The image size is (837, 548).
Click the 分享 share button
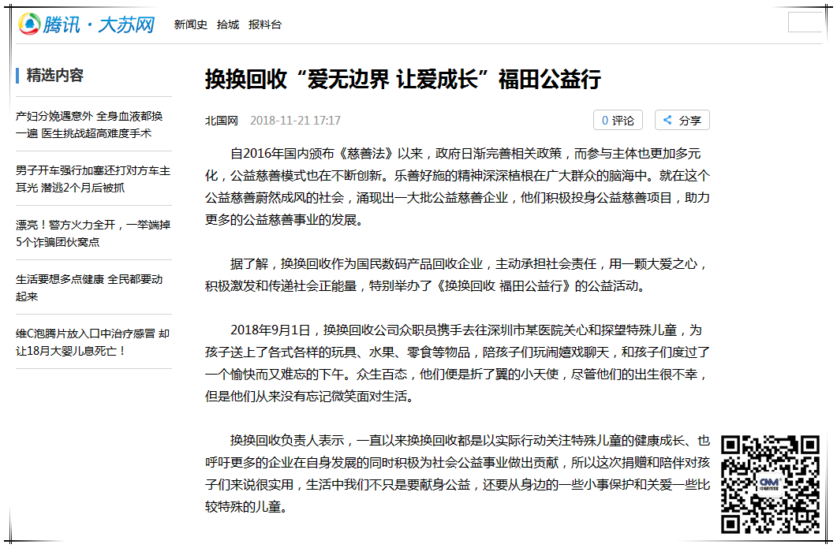[682, 120]
